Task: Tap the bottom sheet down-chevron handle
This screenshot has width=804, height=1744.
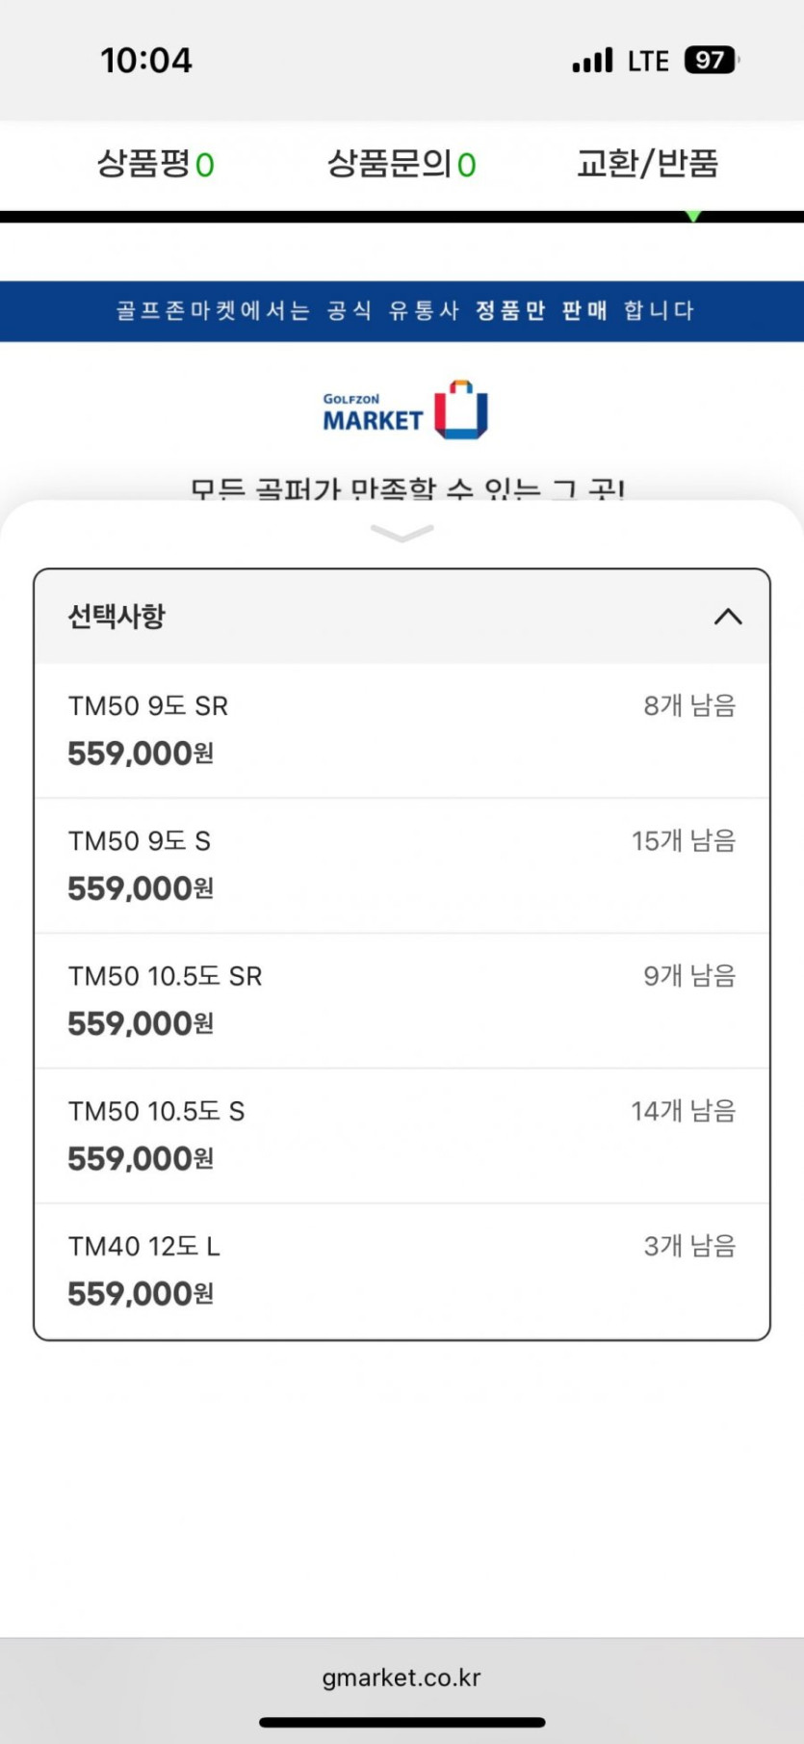Action: [402, 533]
